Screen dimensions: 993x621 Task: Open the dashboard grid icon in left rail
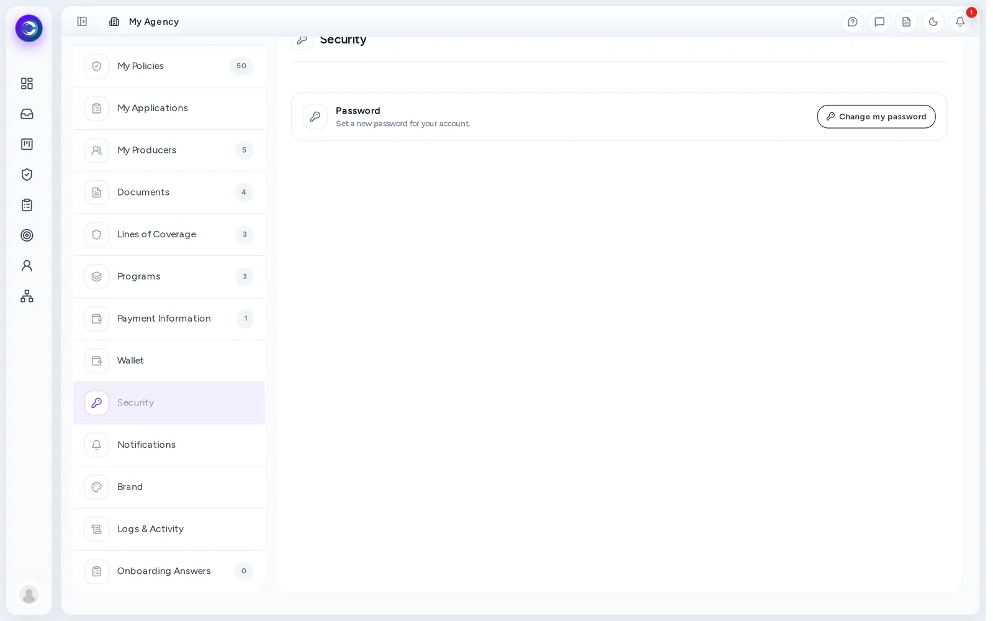tap(27, 83)
